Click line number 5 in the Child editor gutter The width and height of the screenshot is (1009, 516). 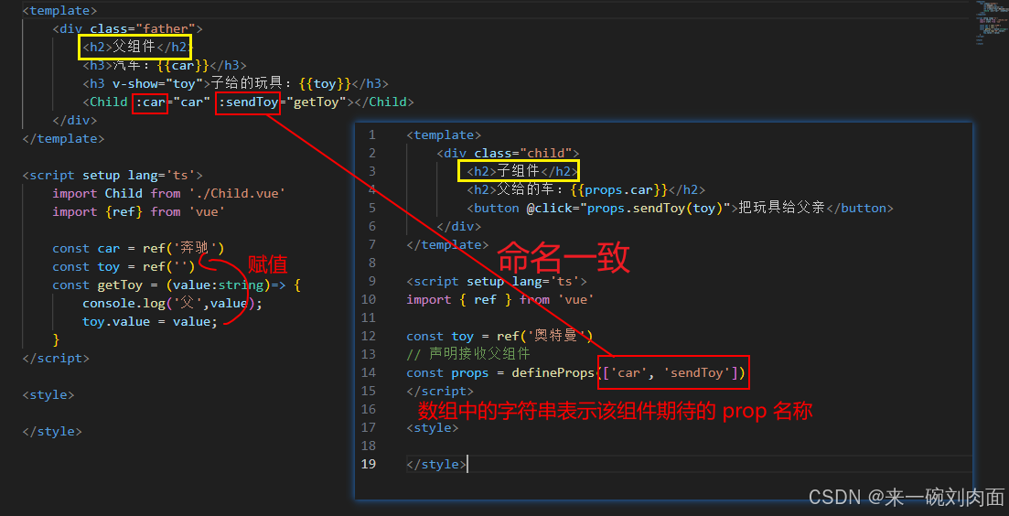(x=371, y=208)
